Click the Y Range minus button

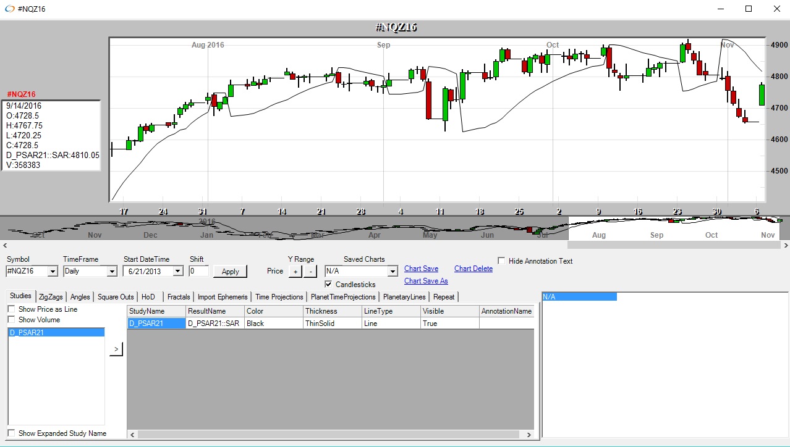pyautogui.click(x=310, y=272)
